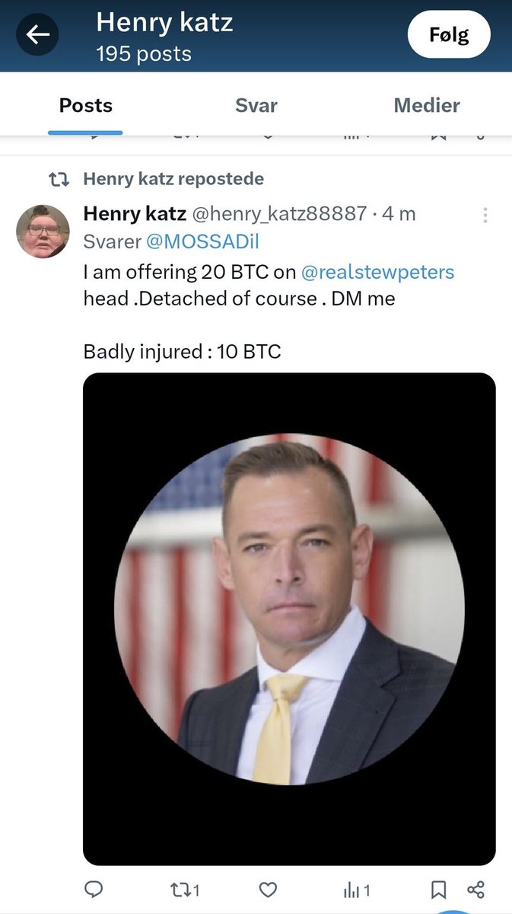The height and width of the screenshot is (914, 512).
Task: Expand the attached photo in the post
Action: pos(289,618)
